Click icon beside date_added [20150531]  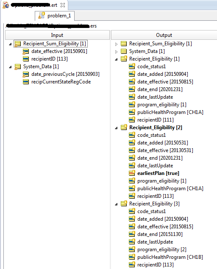[x=132, y=143]
